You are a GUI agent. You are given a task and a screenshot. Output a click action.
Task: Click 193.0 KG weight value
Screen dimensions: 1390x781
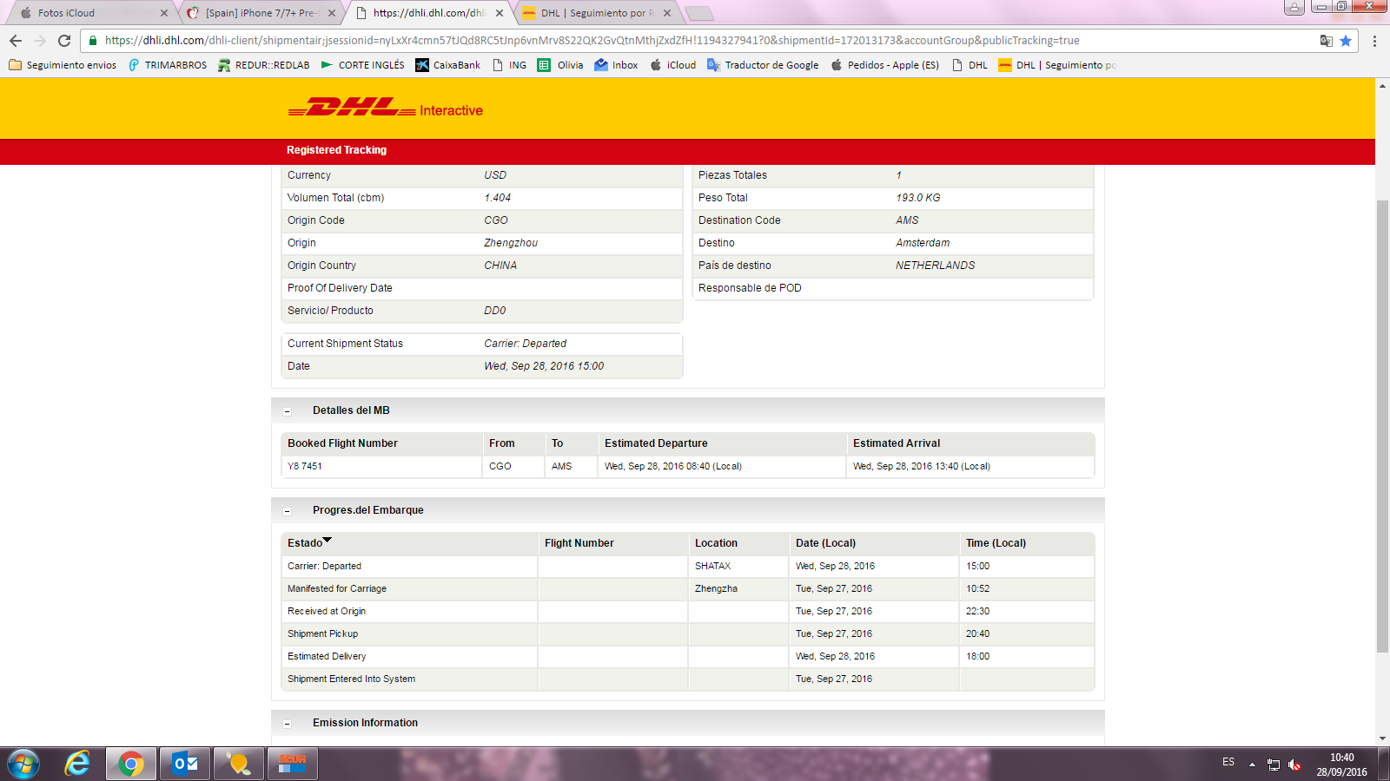918,198
